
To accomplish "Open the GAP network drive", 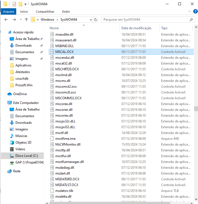I will click(29, 162).
